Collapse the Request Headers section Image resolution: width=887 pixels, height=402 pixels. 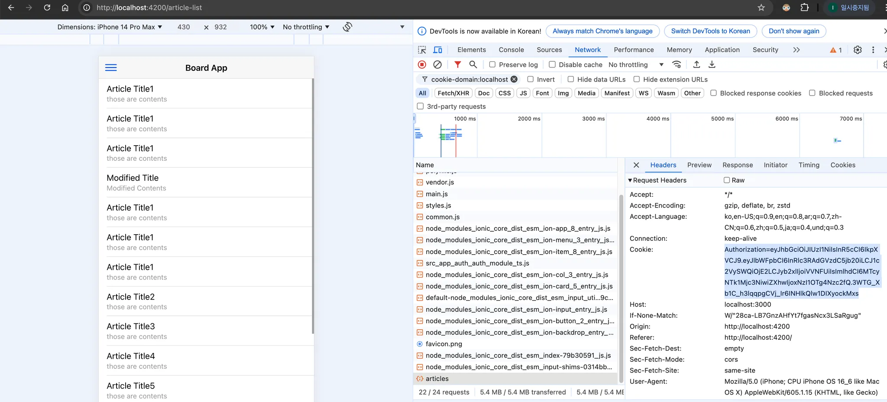pos(630,180)
